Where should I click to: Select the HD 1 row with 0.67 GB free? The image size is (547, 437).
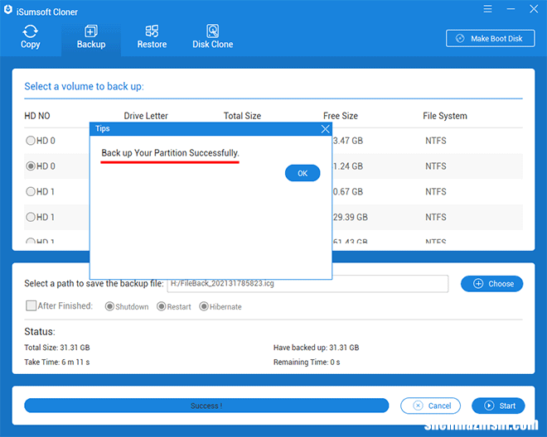click(31, 191)
